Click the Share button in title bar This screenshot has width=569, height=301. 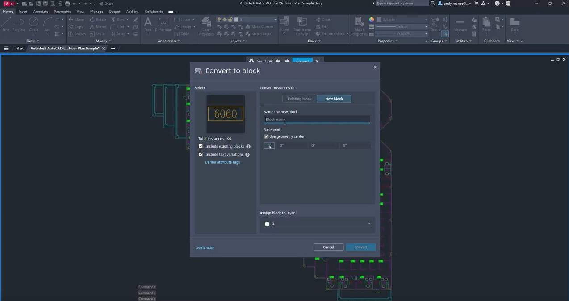(x=106, y=4)
